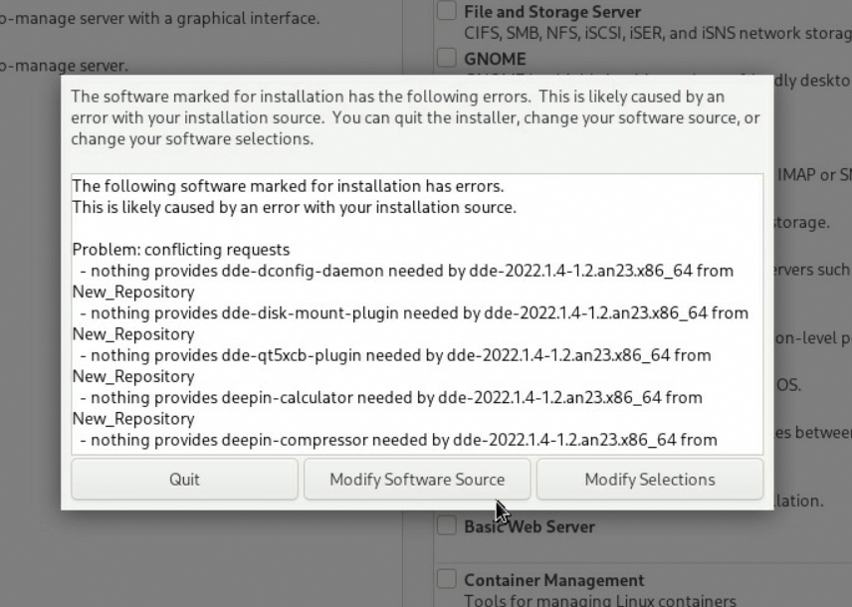Tick the Container Management checkbox
The height and width of the screenshot is (607, 852).
pos(447,580)
